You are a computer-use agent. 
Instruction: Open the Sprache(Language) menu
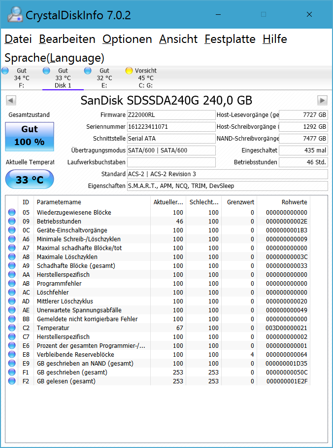pyautogui.click(x=55, y=58)
